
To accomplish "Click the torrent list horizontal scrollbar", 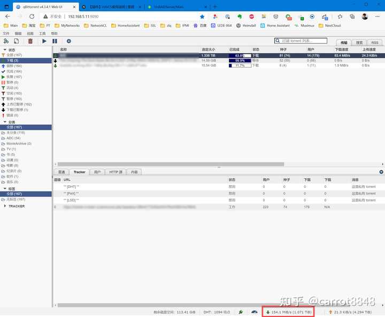I will tap(171, 164).
